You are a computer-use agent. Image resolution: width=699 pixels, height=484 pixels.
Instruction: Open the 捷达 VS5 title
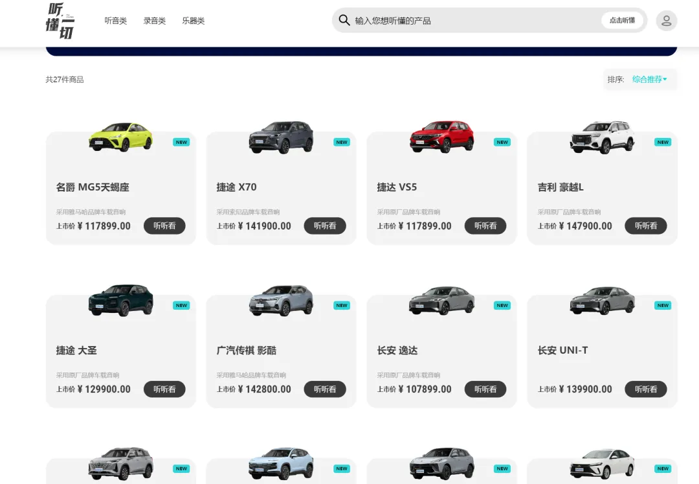[397, 187]
